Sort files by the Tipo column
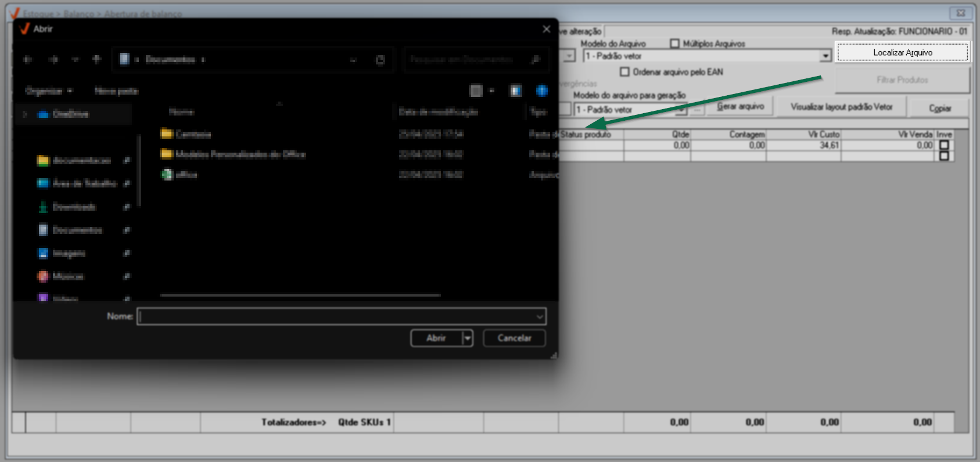980x462 pixels. pos(539,112)
